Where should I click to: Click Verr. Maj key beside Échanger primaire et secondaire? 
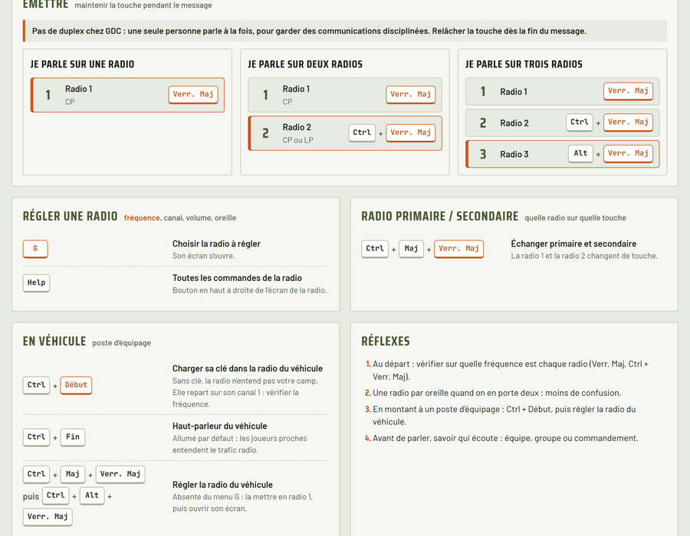point(458,249)
